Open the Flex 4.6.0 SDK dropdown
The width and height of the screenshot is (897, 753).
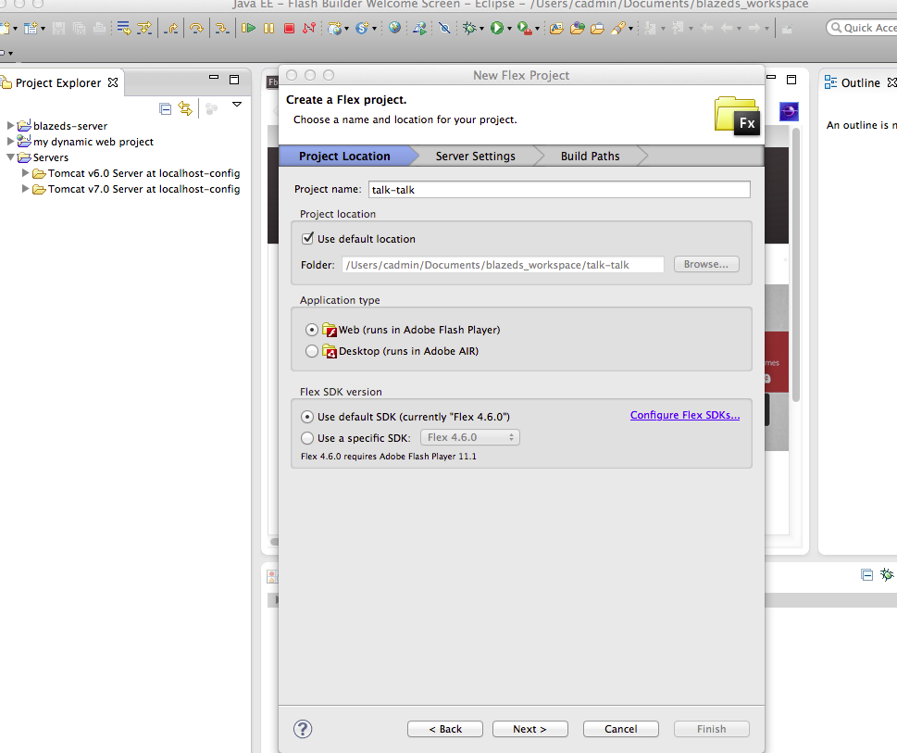469,438
